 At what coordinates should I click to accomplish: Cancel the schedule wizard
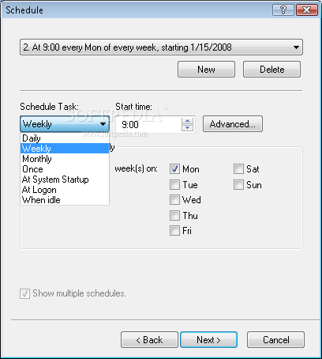[x=275, y=340]
